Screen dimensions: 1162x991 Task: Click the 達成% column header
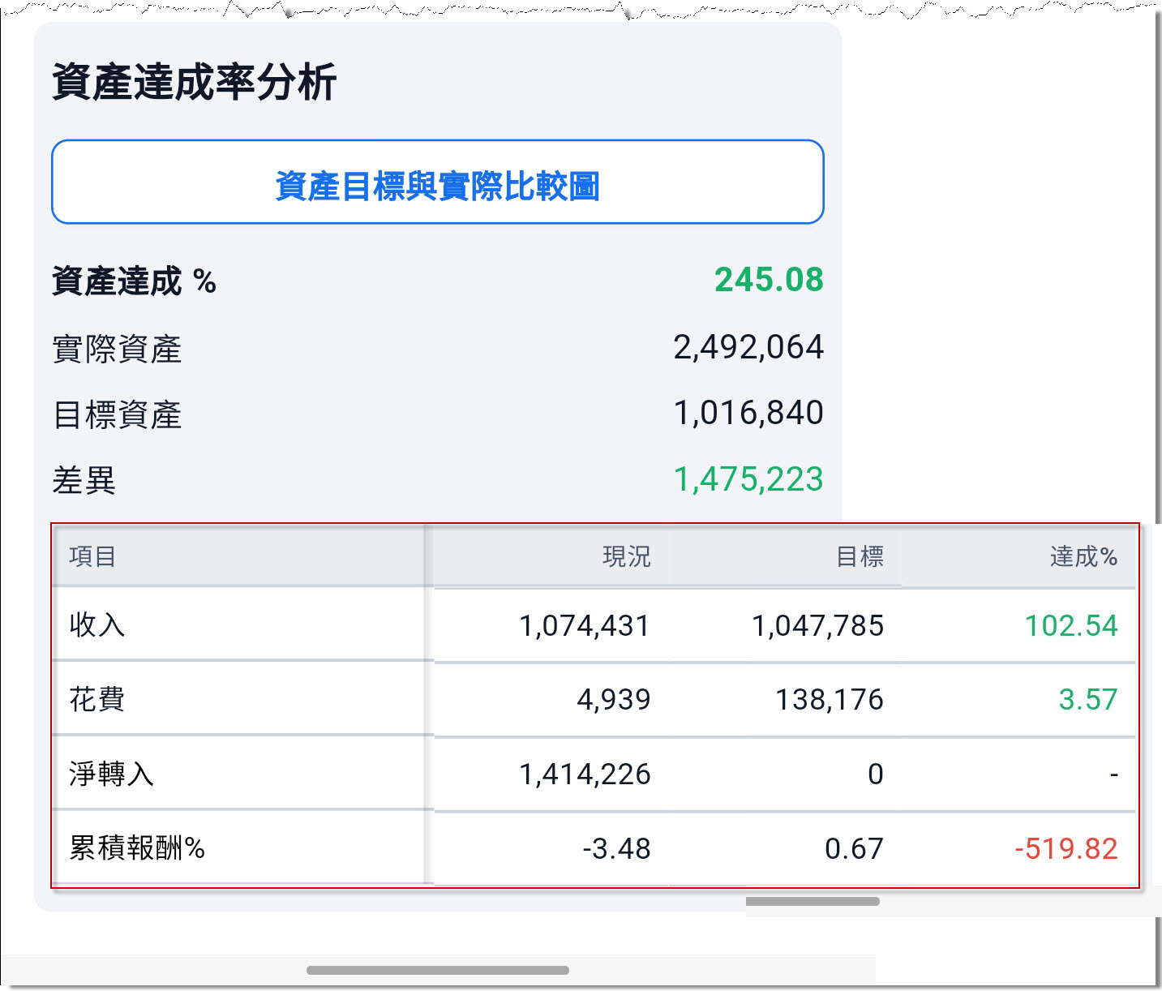pyautogui.click(x=1084, y=556)
